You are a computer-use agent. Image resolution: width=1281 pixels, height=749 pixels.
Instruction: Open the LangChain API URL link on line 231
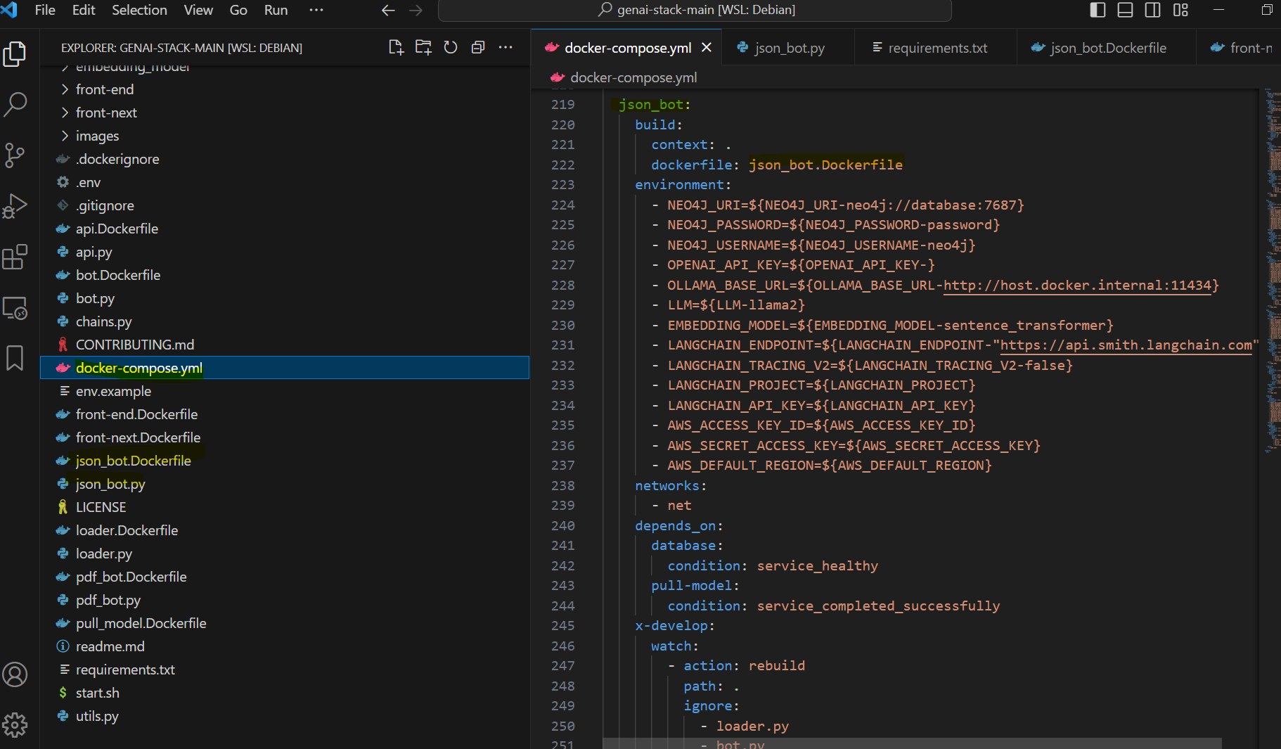tap(1126, 345)
